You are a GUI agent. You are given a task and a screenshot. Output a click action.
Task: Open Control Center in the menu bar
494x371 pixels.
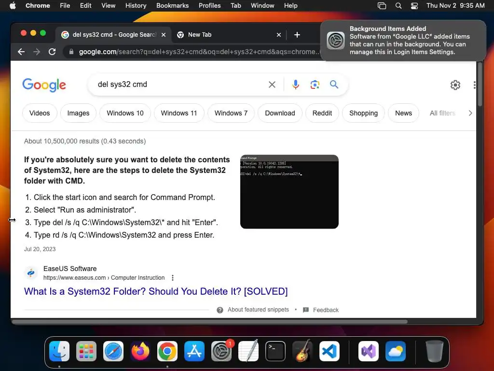(414, 6)
